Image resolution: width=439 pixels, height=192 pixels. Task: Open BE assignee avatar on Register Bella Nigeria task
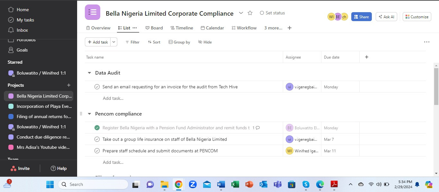click(289, 128)
